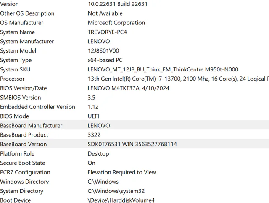Click the Microsoft Corporation value

(116, 23)
